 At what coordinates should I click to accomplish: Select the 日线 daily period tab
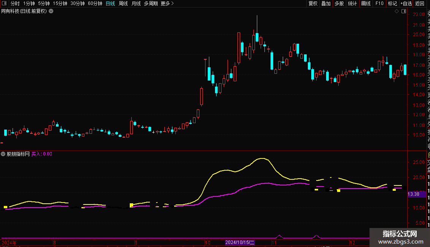110,3
